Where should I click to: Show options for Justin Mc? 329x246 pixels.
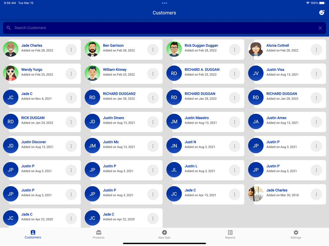tap(153, 146)
